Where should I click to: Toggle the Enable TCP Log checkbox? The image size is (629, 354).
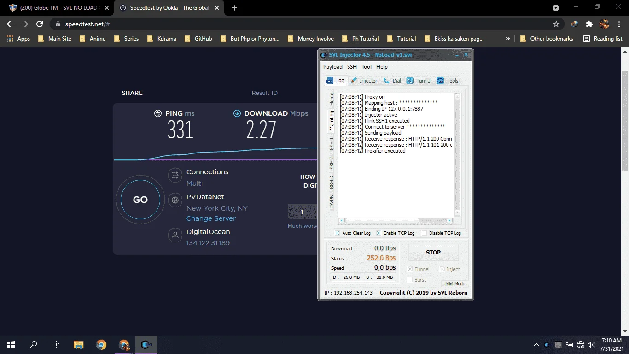pos(379,233)
